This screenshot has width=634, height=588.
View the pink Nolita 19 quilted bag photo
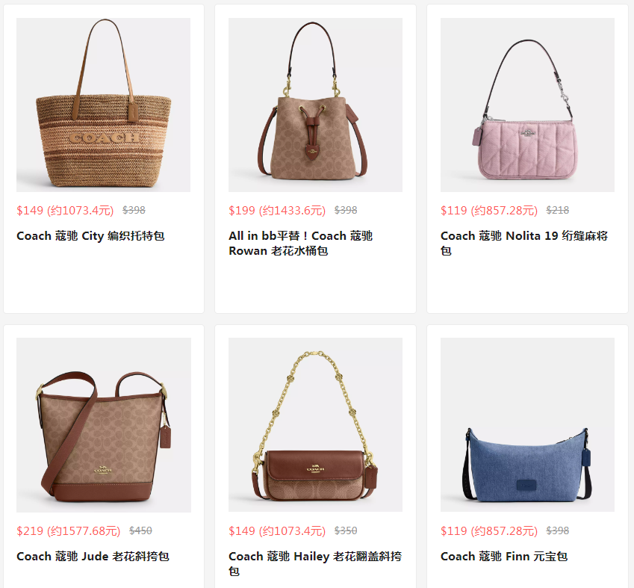[527, 105]
